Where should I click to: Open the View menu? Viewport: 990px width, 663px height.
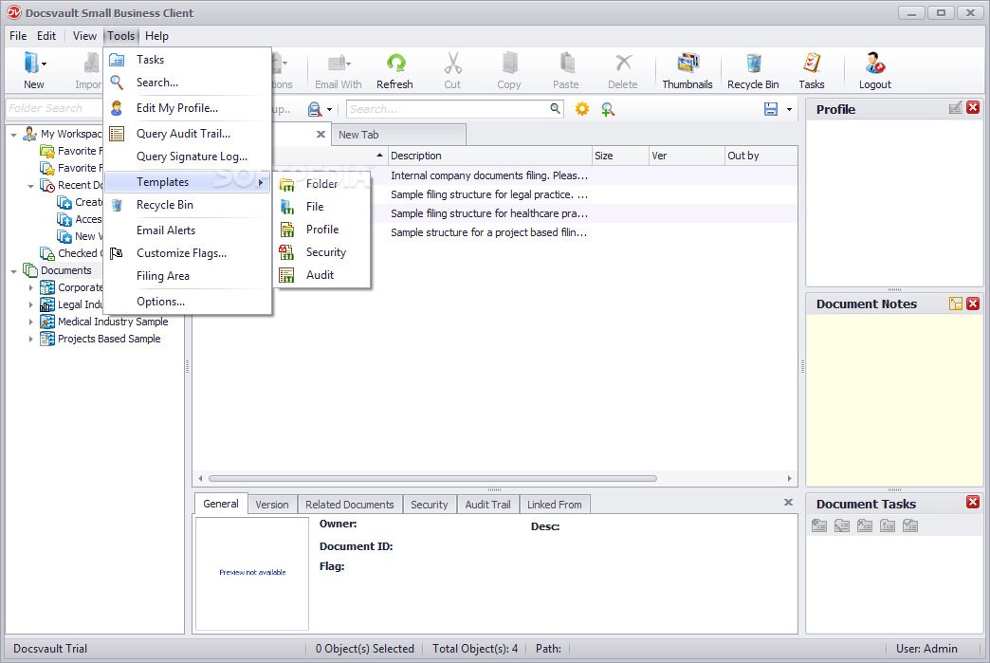tap(84, 36)
